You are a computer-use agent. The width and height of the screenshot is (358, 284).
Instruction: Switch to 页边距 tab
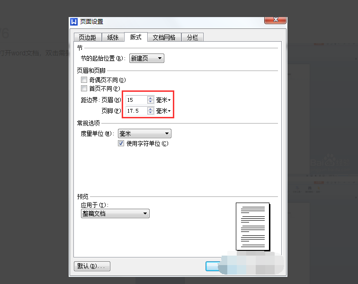point(88,37)
